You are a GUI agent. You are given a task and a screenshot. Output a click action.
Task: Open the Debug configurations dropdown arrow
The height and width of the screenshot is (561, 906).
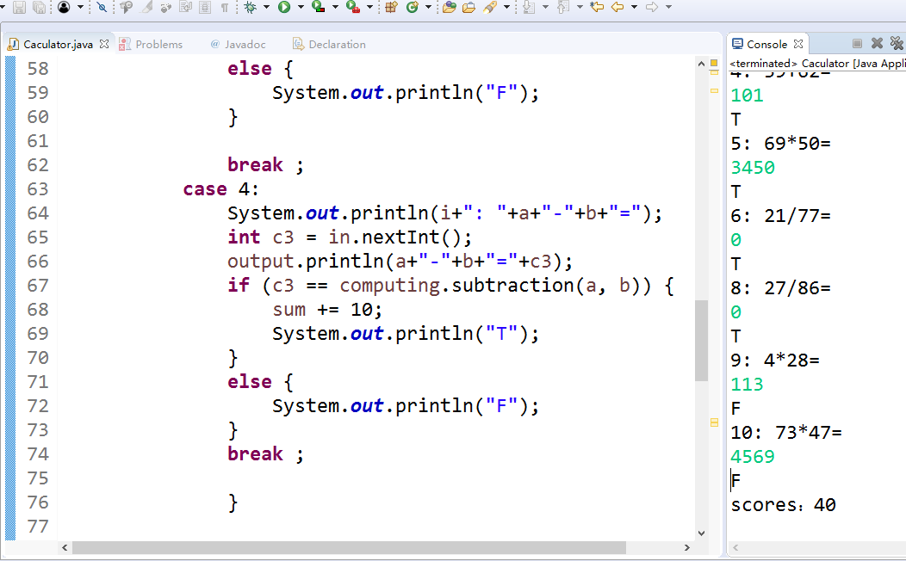pyautogui.click(x=266, y=7)
